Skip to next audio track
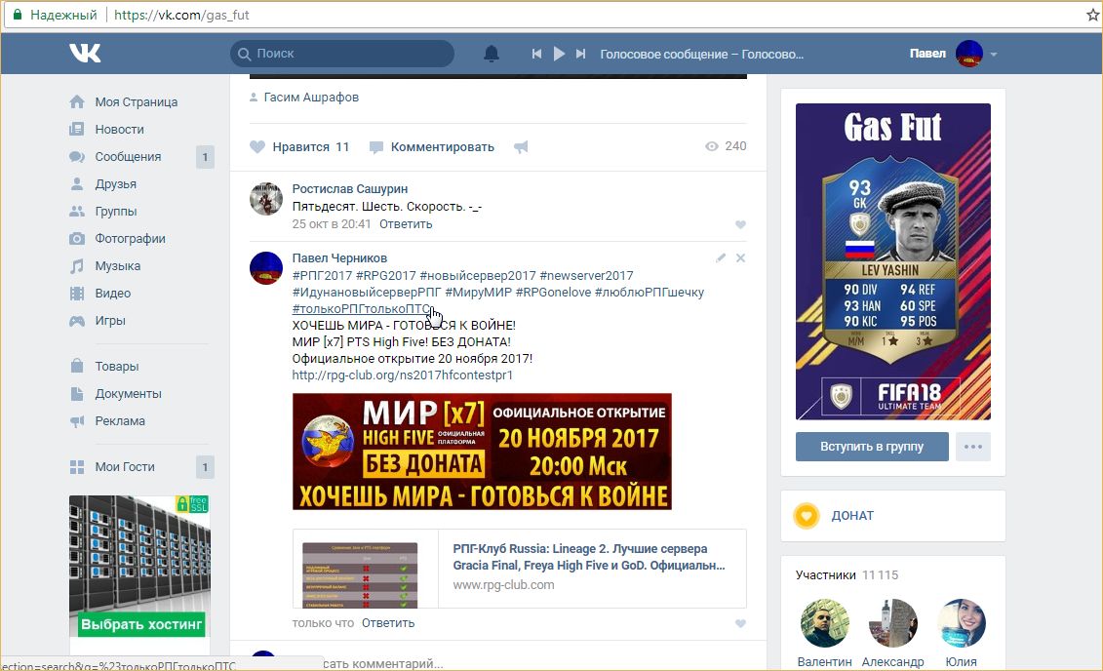The width and height of the screenshot is (1103, 671). click(581, 54)
